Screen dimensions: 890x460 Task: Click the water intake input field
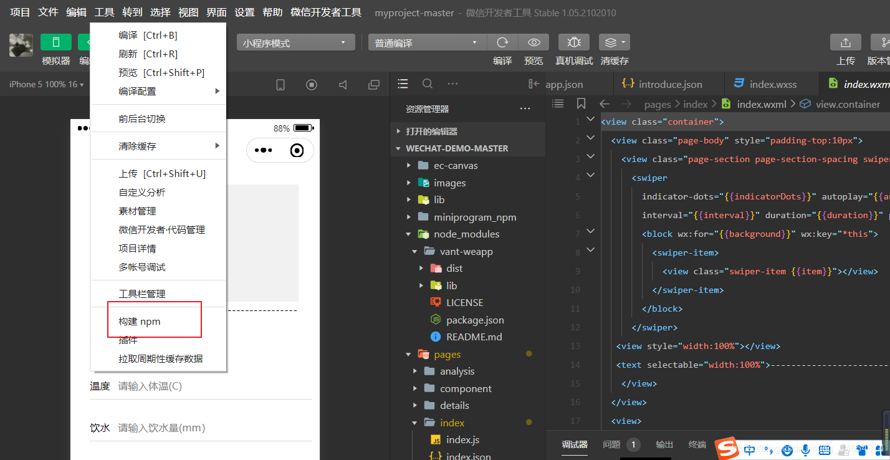pos(214,428)
